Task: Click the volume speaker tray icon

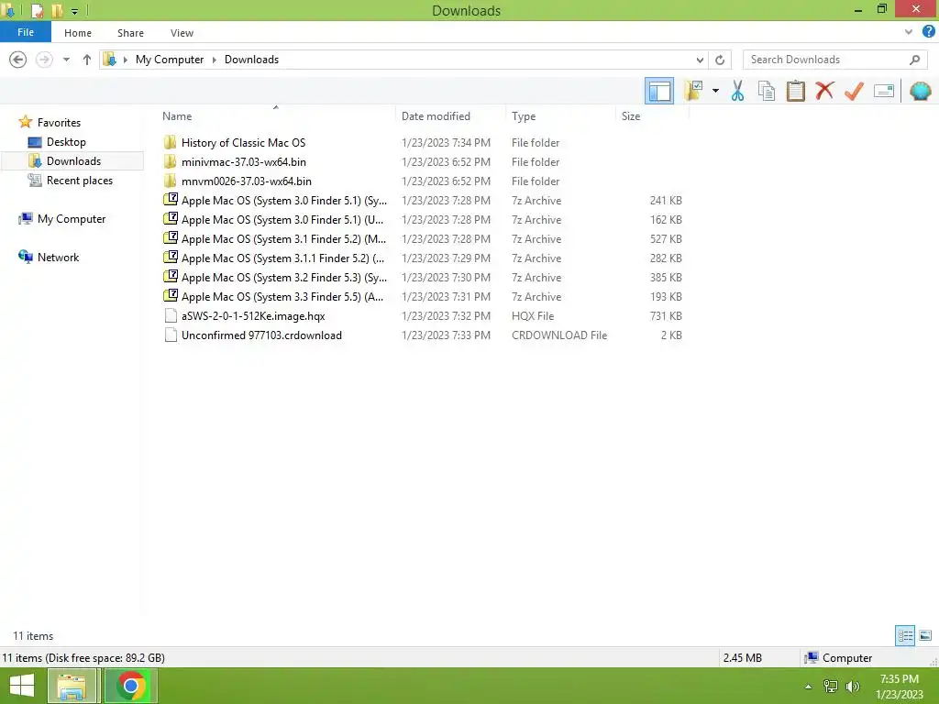Action: (x=852, y=687)
